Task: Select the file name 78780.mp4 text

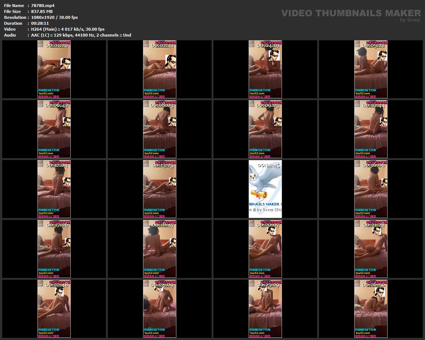Action: (x=43, y=6)
